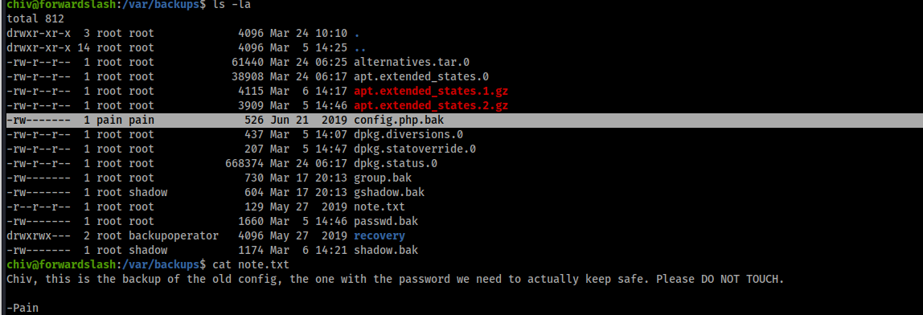Screen dimensions: 923x315
Task: Click the red apt.extended_states.2.gz filename
Action: [x=431, y=106]
